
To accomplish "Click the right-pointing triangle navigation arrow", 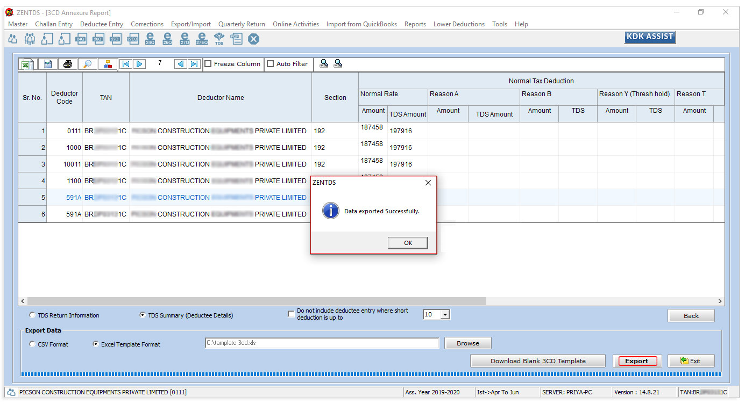I will click(139, 64).
